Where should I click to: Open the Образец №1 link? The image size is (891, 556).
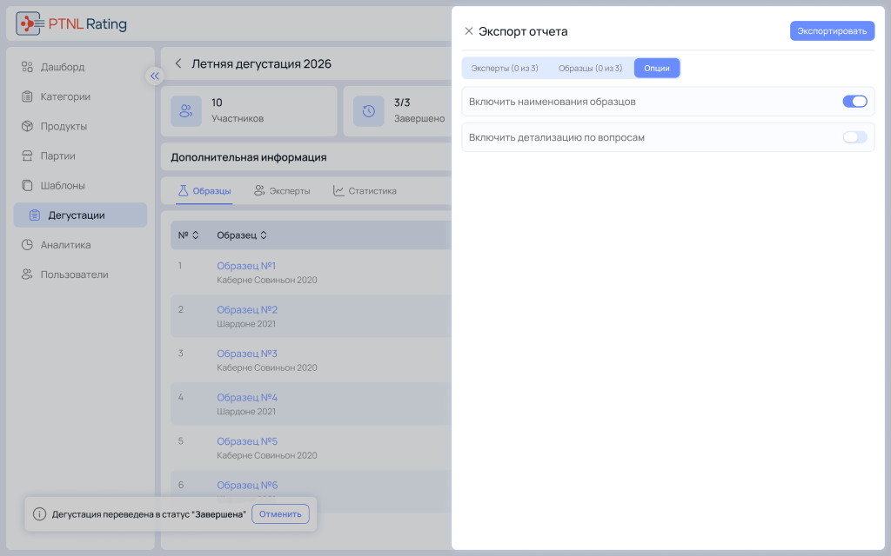click(246, 266)
